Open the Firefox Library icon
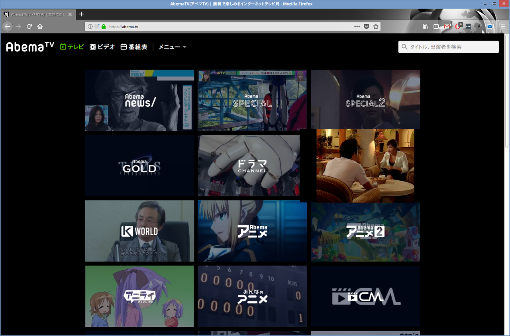Image resolution: width=510 pixels, height=336 pixels. click(426, 27)
